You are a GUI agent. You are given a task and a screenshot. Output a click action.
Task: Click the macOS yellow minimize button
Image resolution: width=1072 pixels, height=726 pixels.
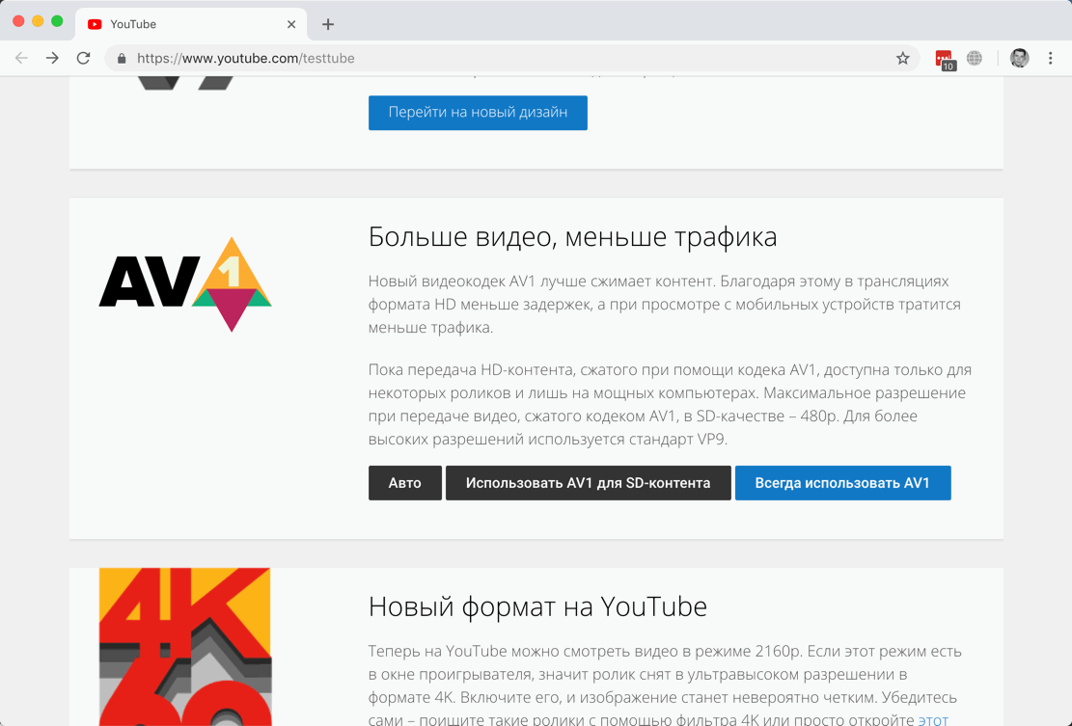(38, 21)
